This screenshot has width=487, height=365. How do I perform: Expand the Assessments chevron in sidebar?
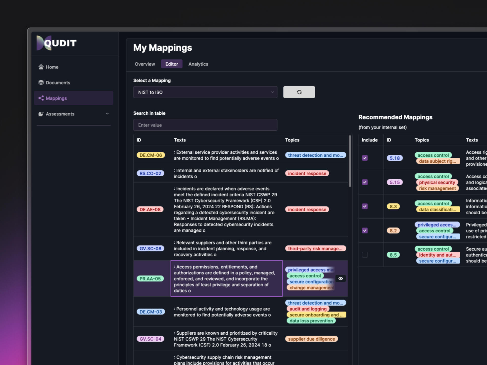[107, 114]
